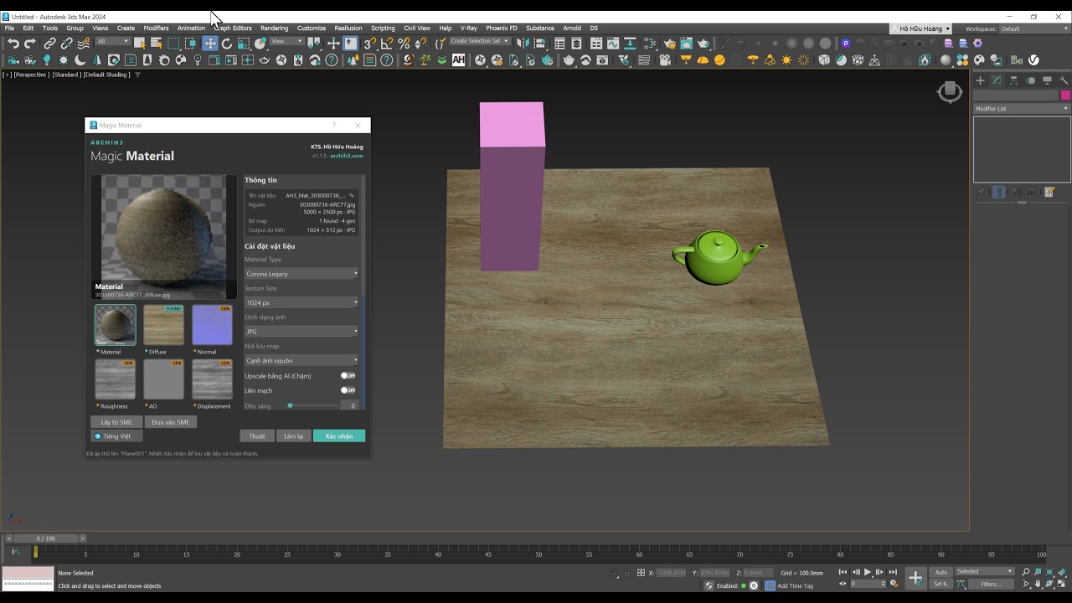Click the Làm lại button
This screenshot has height=603, width=1072.
294,436
